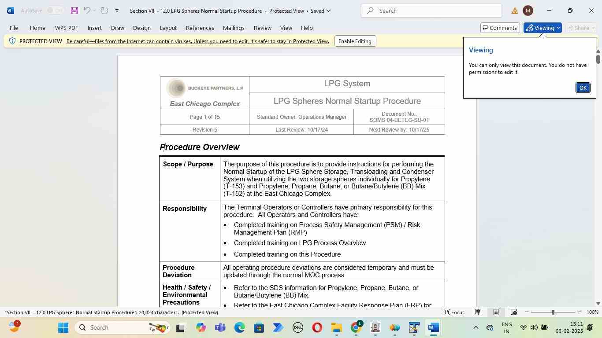
Task: Click the zoom in plus button
Action: point(580,312)
